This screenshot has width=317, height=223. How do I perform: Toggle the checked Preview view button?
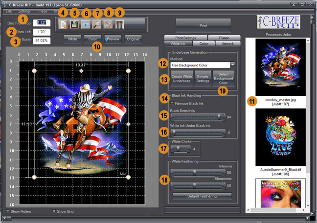pos(113,39)
